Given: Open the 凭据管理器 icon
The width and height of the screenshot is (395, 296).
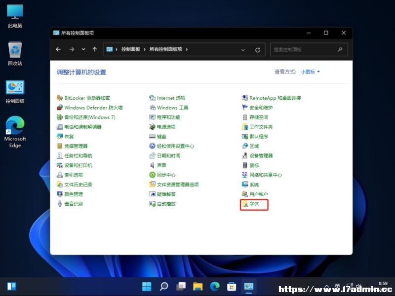Looking at the screenshot, I should [x=60, y=146].
